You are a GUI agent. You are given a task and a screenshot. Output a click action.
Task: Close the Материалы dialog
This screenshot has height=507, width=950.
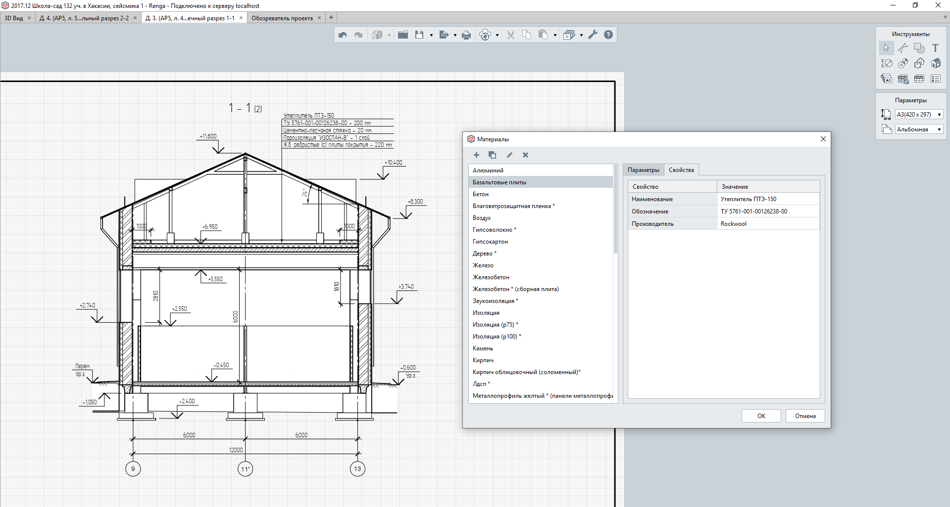pos(823,139)
